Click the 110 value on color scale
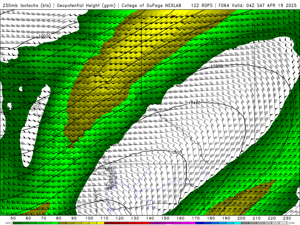This screenshot has height=225, width=300. point(104,218)
